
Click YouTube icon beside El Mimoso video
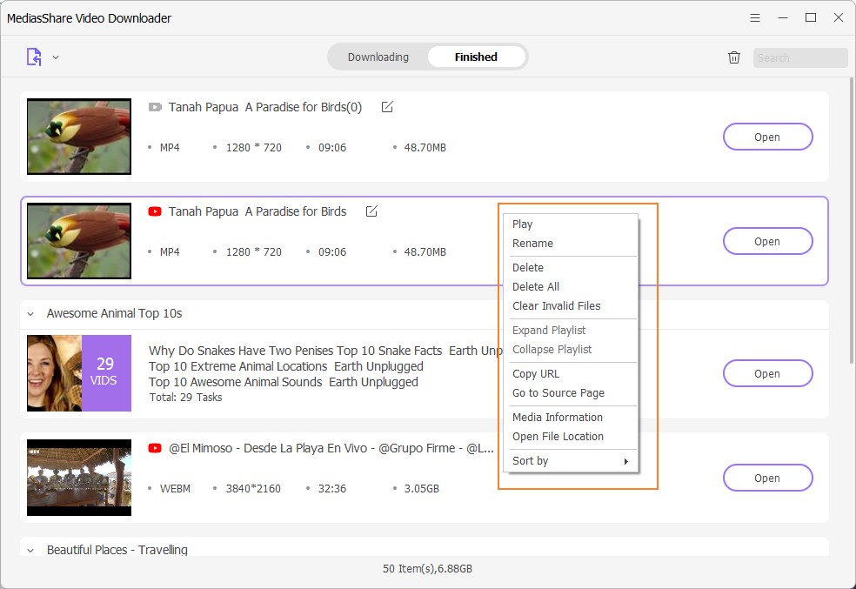tap(155, 448)
